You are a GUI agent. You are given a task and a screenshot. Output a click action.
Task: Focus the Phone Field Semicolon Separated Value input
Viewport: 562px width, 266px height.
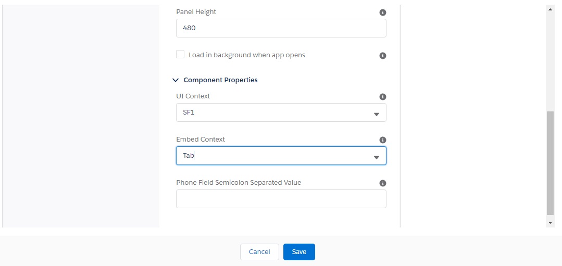[281, 199]
